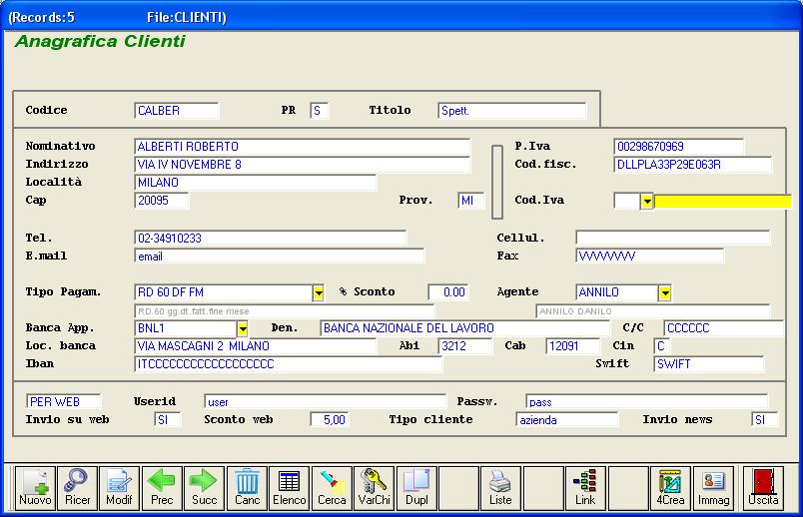This screenshot has width=803, height=517.
Task: Click the Passw. field containing pass
Action: tap(647, 402)
